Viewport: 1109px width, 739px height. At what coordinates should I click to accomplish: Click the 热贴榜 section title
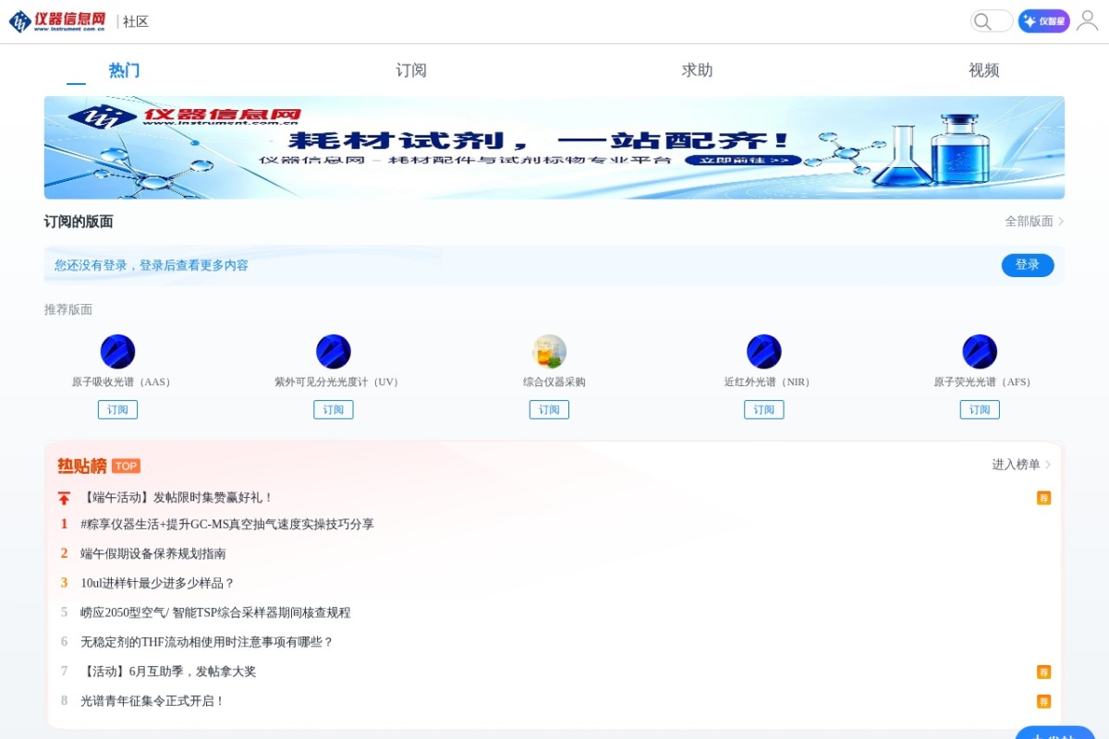82,466
